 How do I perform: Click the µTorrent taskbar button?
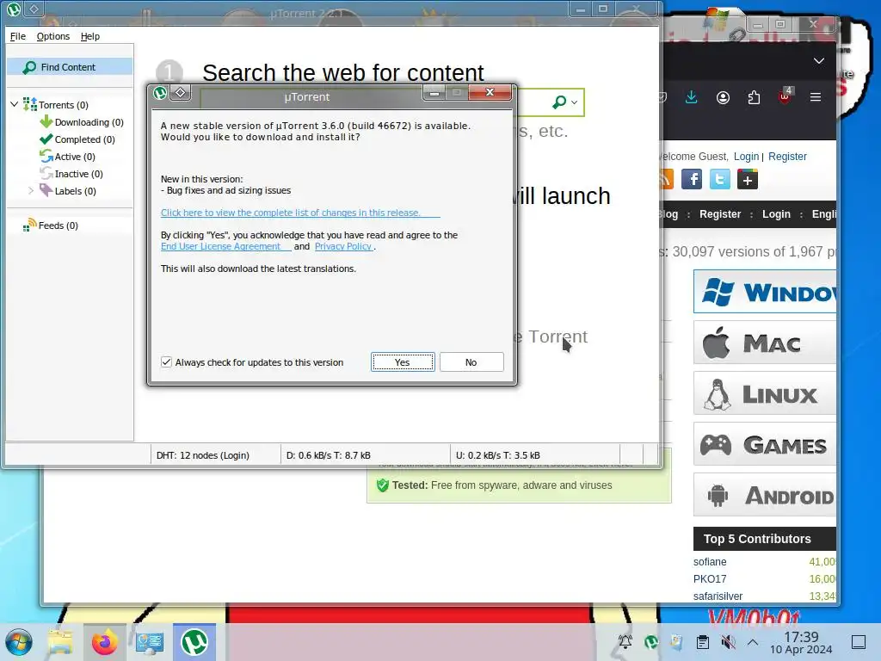[x=194, y=642]
